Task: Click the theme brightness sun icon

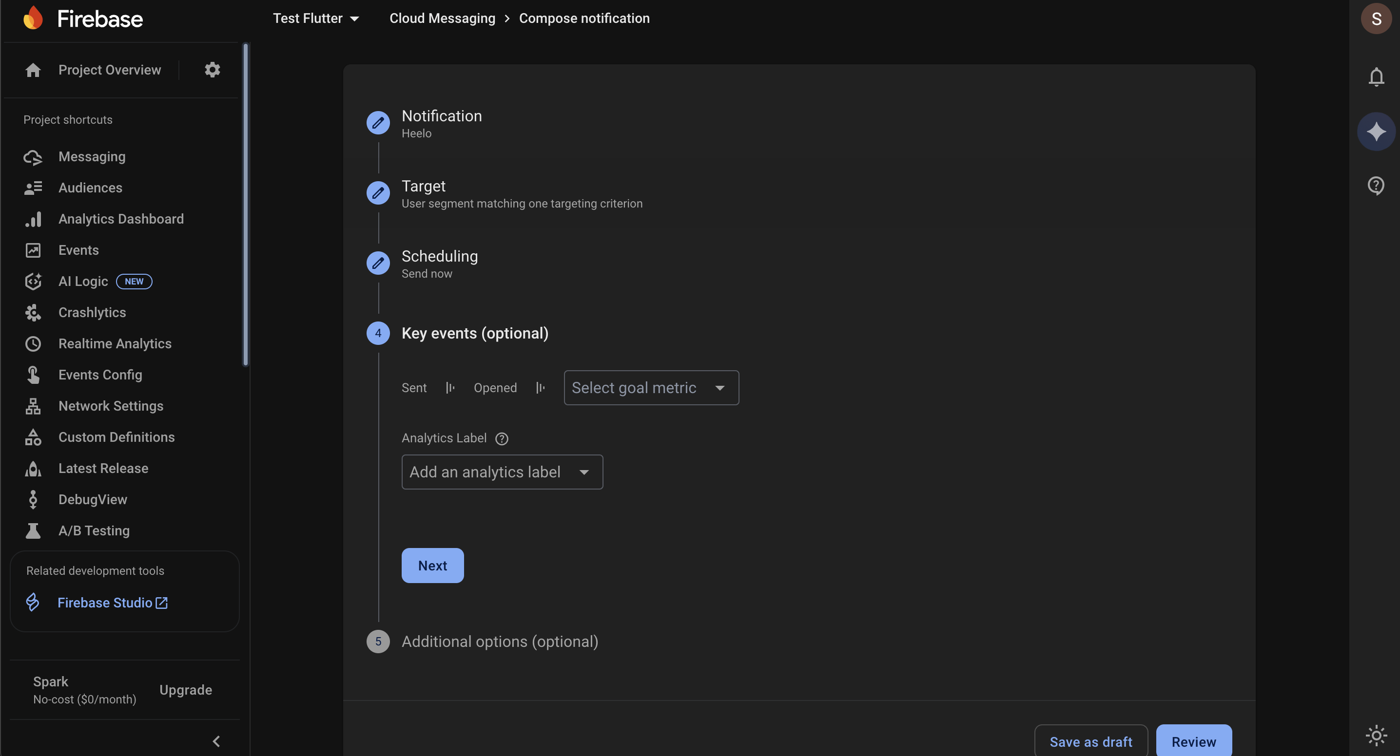Action: coord(1376,736)
